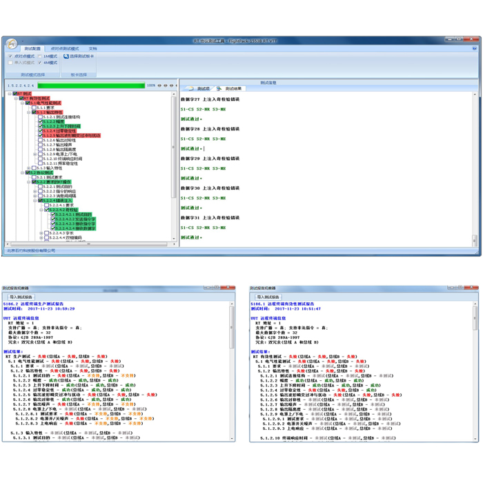Collapse the 5.2 协议测试 node
483x483 pixels.
click(23, 172)
